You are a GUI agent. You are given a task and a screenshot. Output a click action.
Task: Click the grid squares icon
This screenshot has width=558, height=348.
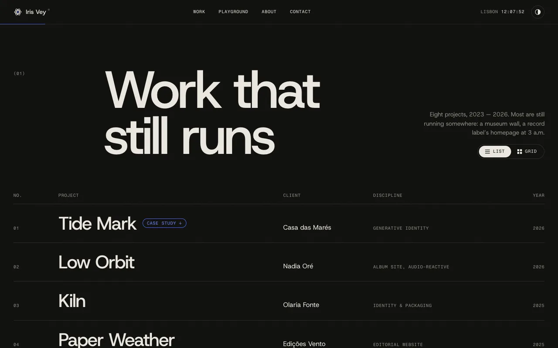[520, 151]
